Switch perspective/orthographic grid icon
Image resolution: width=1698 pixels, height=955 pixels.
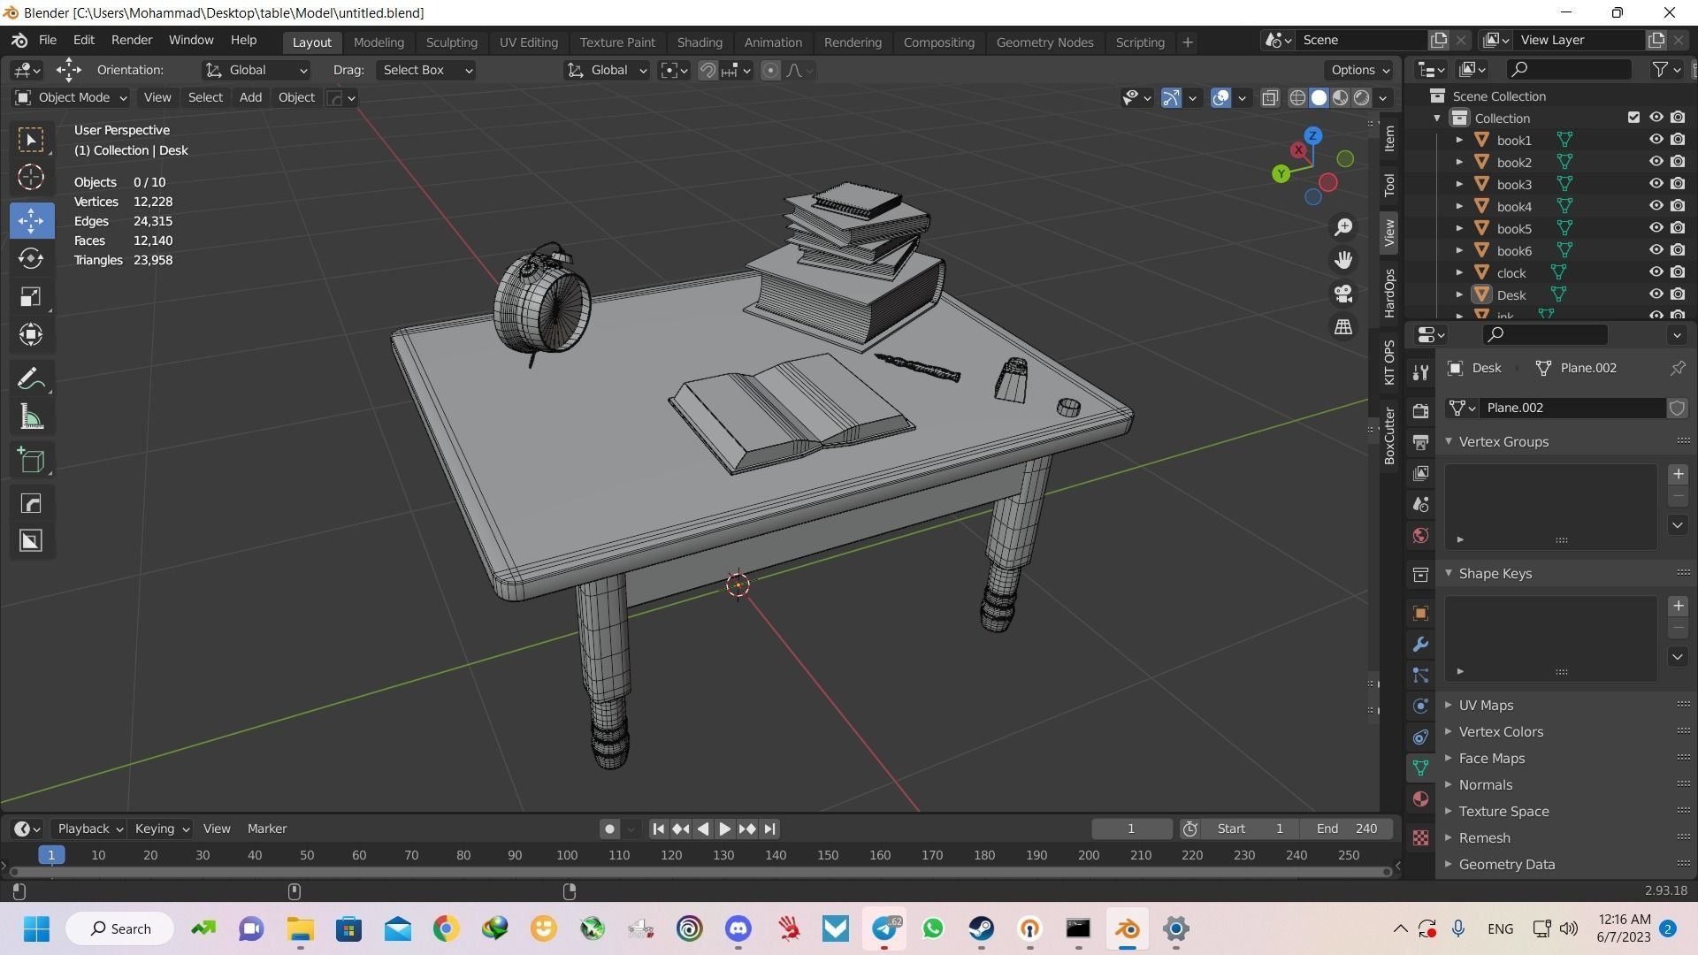pyautogui.click(x=1343, y=327)
